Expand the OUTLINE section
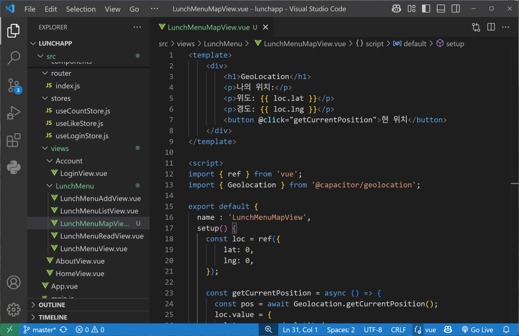The width and height of the screenshot is (519, 336). point(88,305)
